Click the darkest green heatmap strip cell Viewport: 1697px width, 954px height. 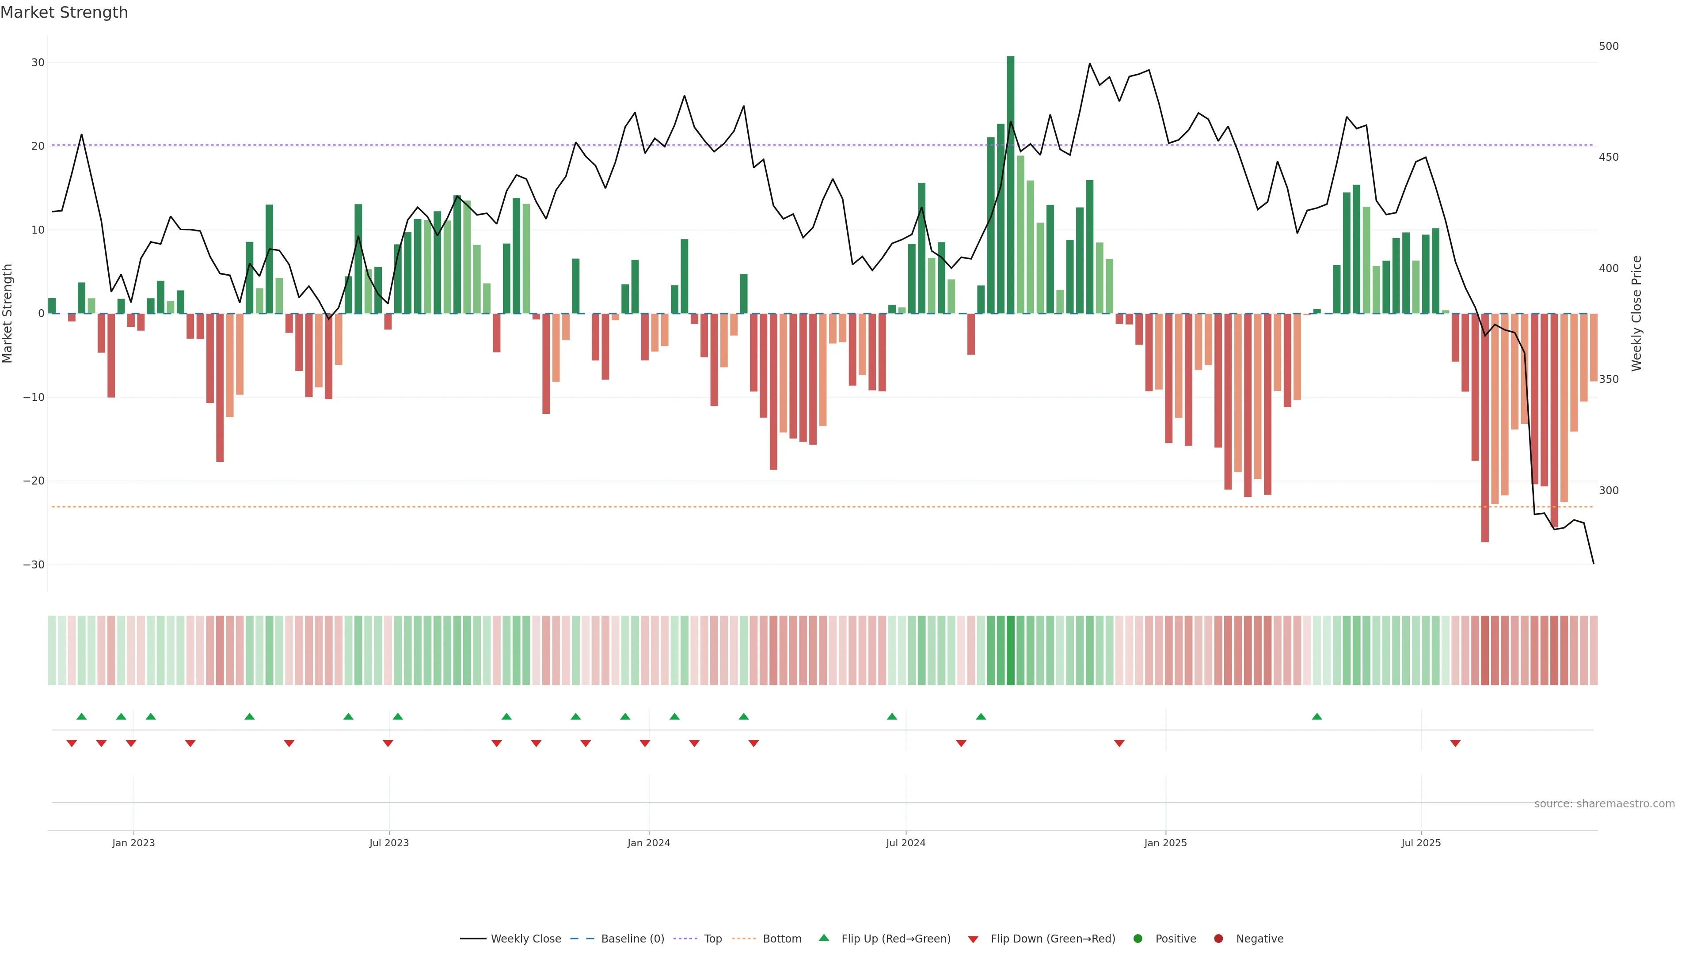(1011, 651)
